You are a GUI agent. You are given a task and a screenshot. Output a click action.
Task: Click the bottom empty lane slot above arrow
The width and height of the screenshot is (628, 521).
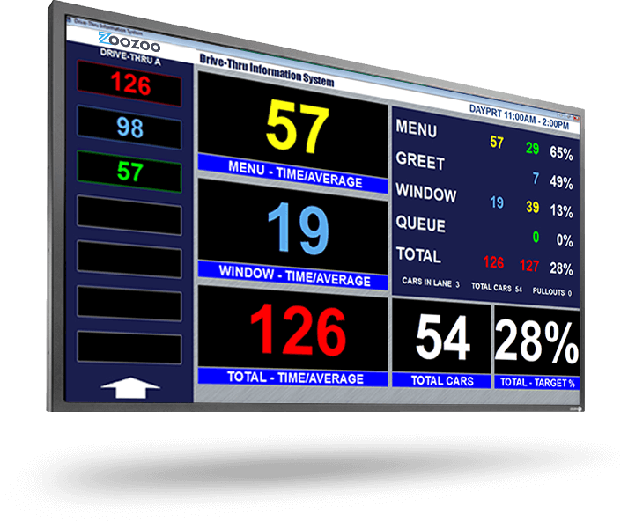pos(129,347)
